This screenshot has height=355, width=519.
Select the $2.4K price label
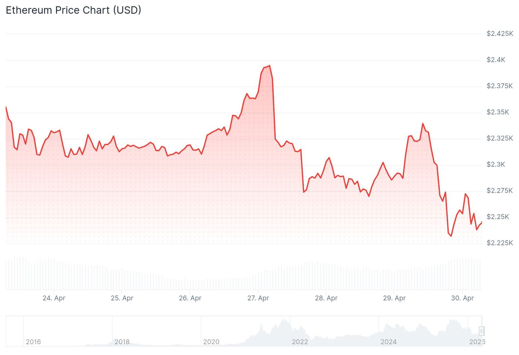[496, 60]
